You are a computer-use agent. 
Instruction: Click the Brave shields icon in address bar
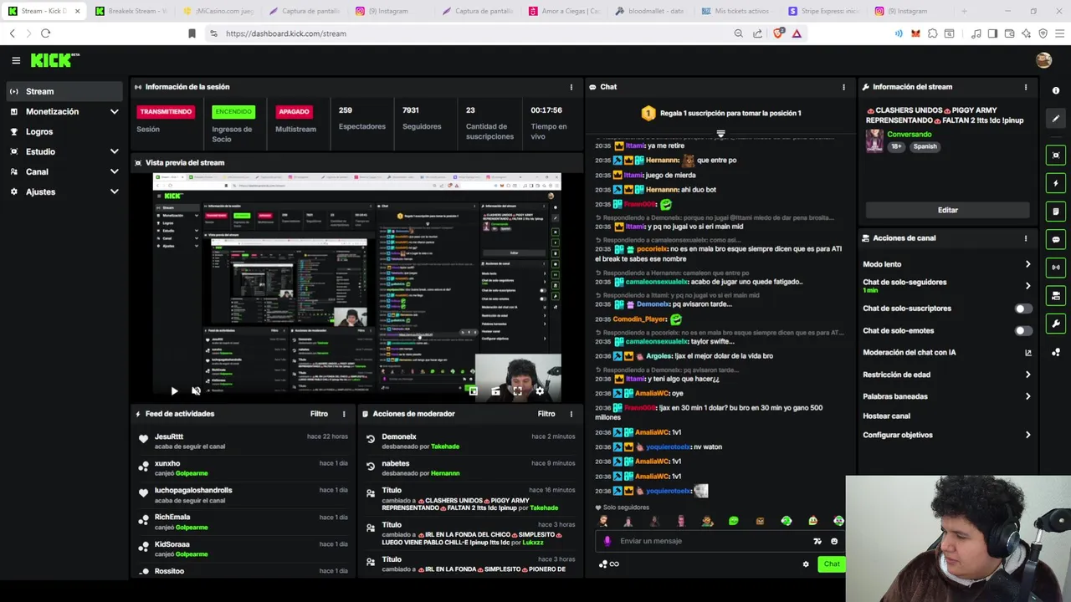point(779,33)
